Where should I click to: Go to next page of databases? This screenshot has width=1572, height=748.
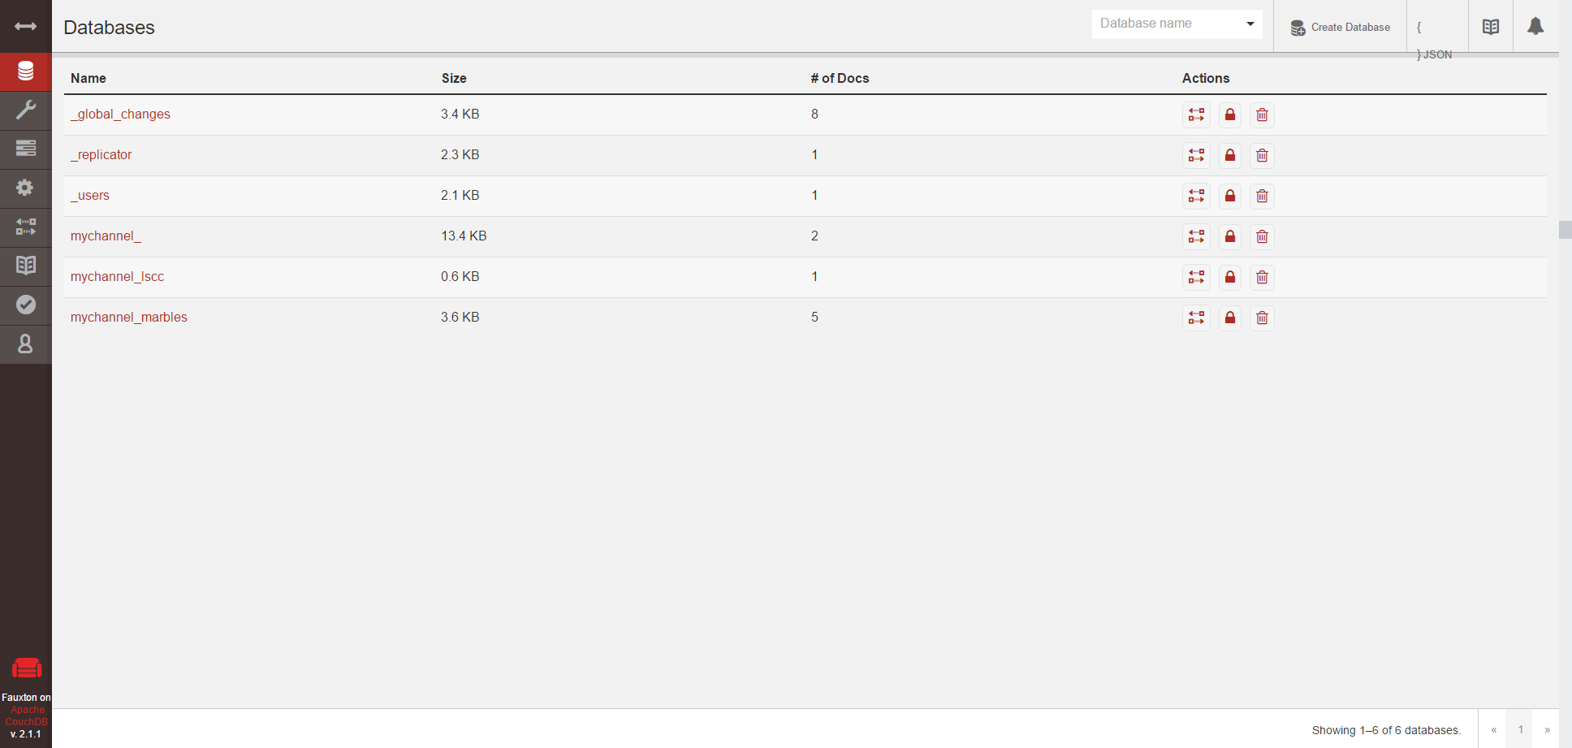tap(1548, 729)
